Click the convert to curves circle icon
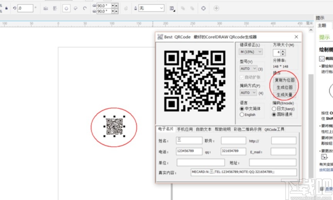333x200 pixels. (204, 8)
